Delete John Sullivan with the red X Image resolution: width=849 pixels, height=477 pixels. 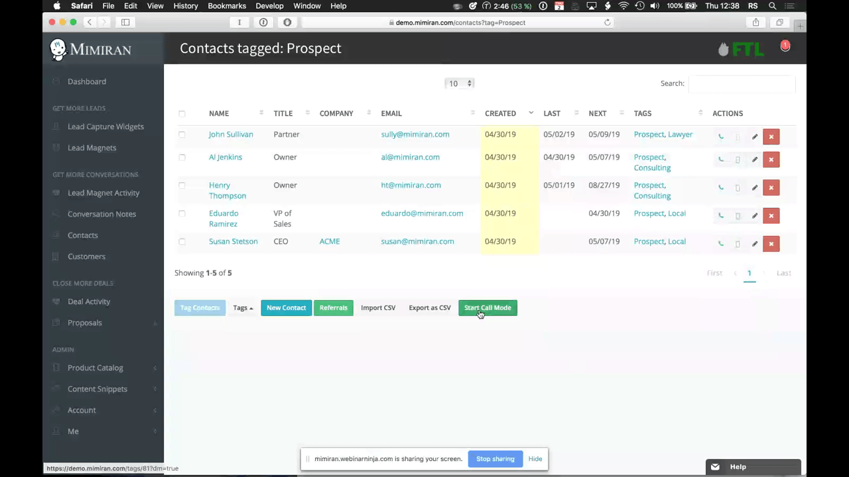click(771, 137)
